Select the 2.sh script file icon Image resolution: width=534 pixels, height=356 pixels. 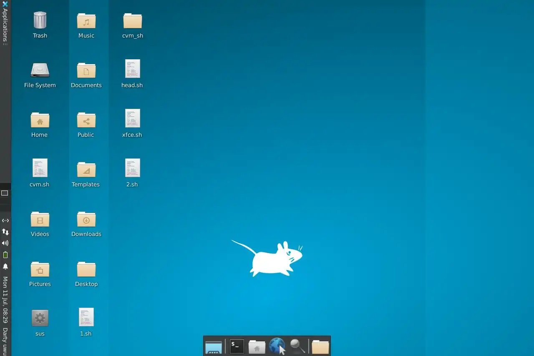(x=133, y=168)
